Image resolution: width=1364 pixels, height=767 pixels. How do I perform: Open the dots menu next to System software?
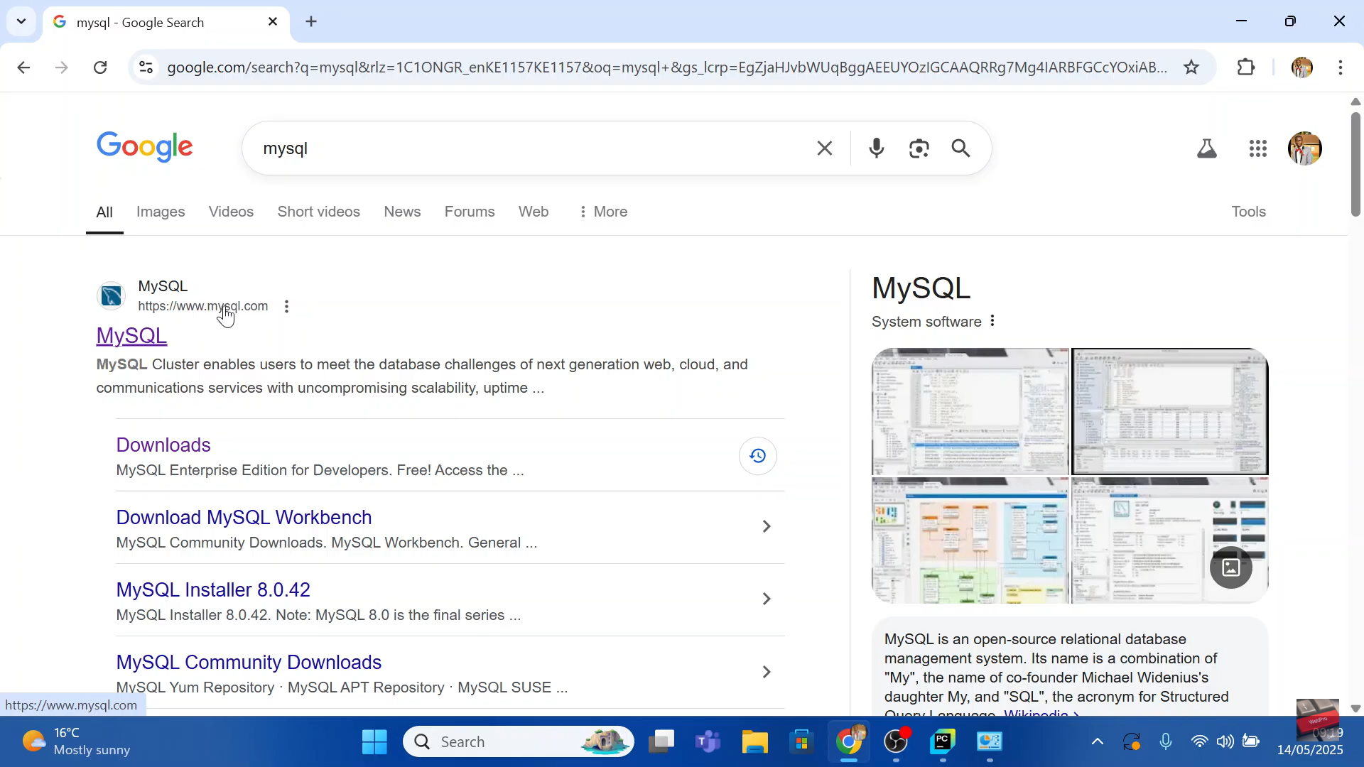[992, 321]
